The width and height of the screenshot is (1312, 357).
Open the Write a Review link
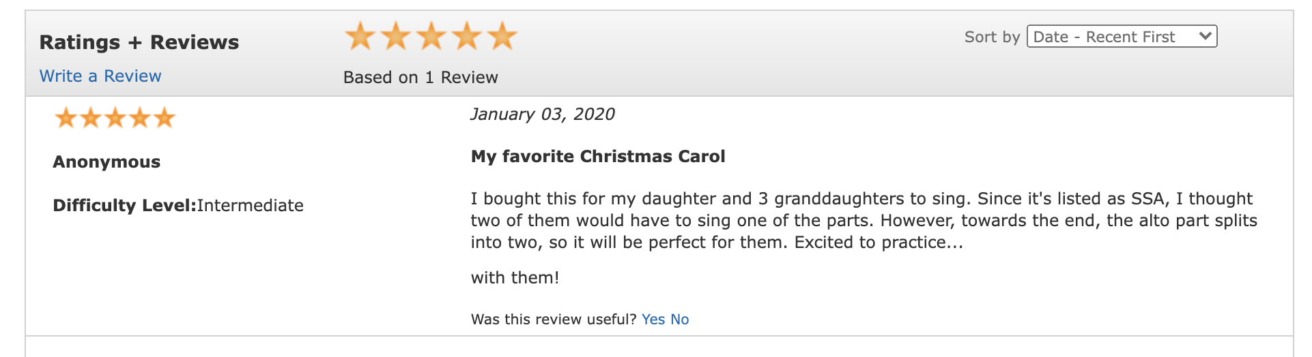tap(100, 76)
